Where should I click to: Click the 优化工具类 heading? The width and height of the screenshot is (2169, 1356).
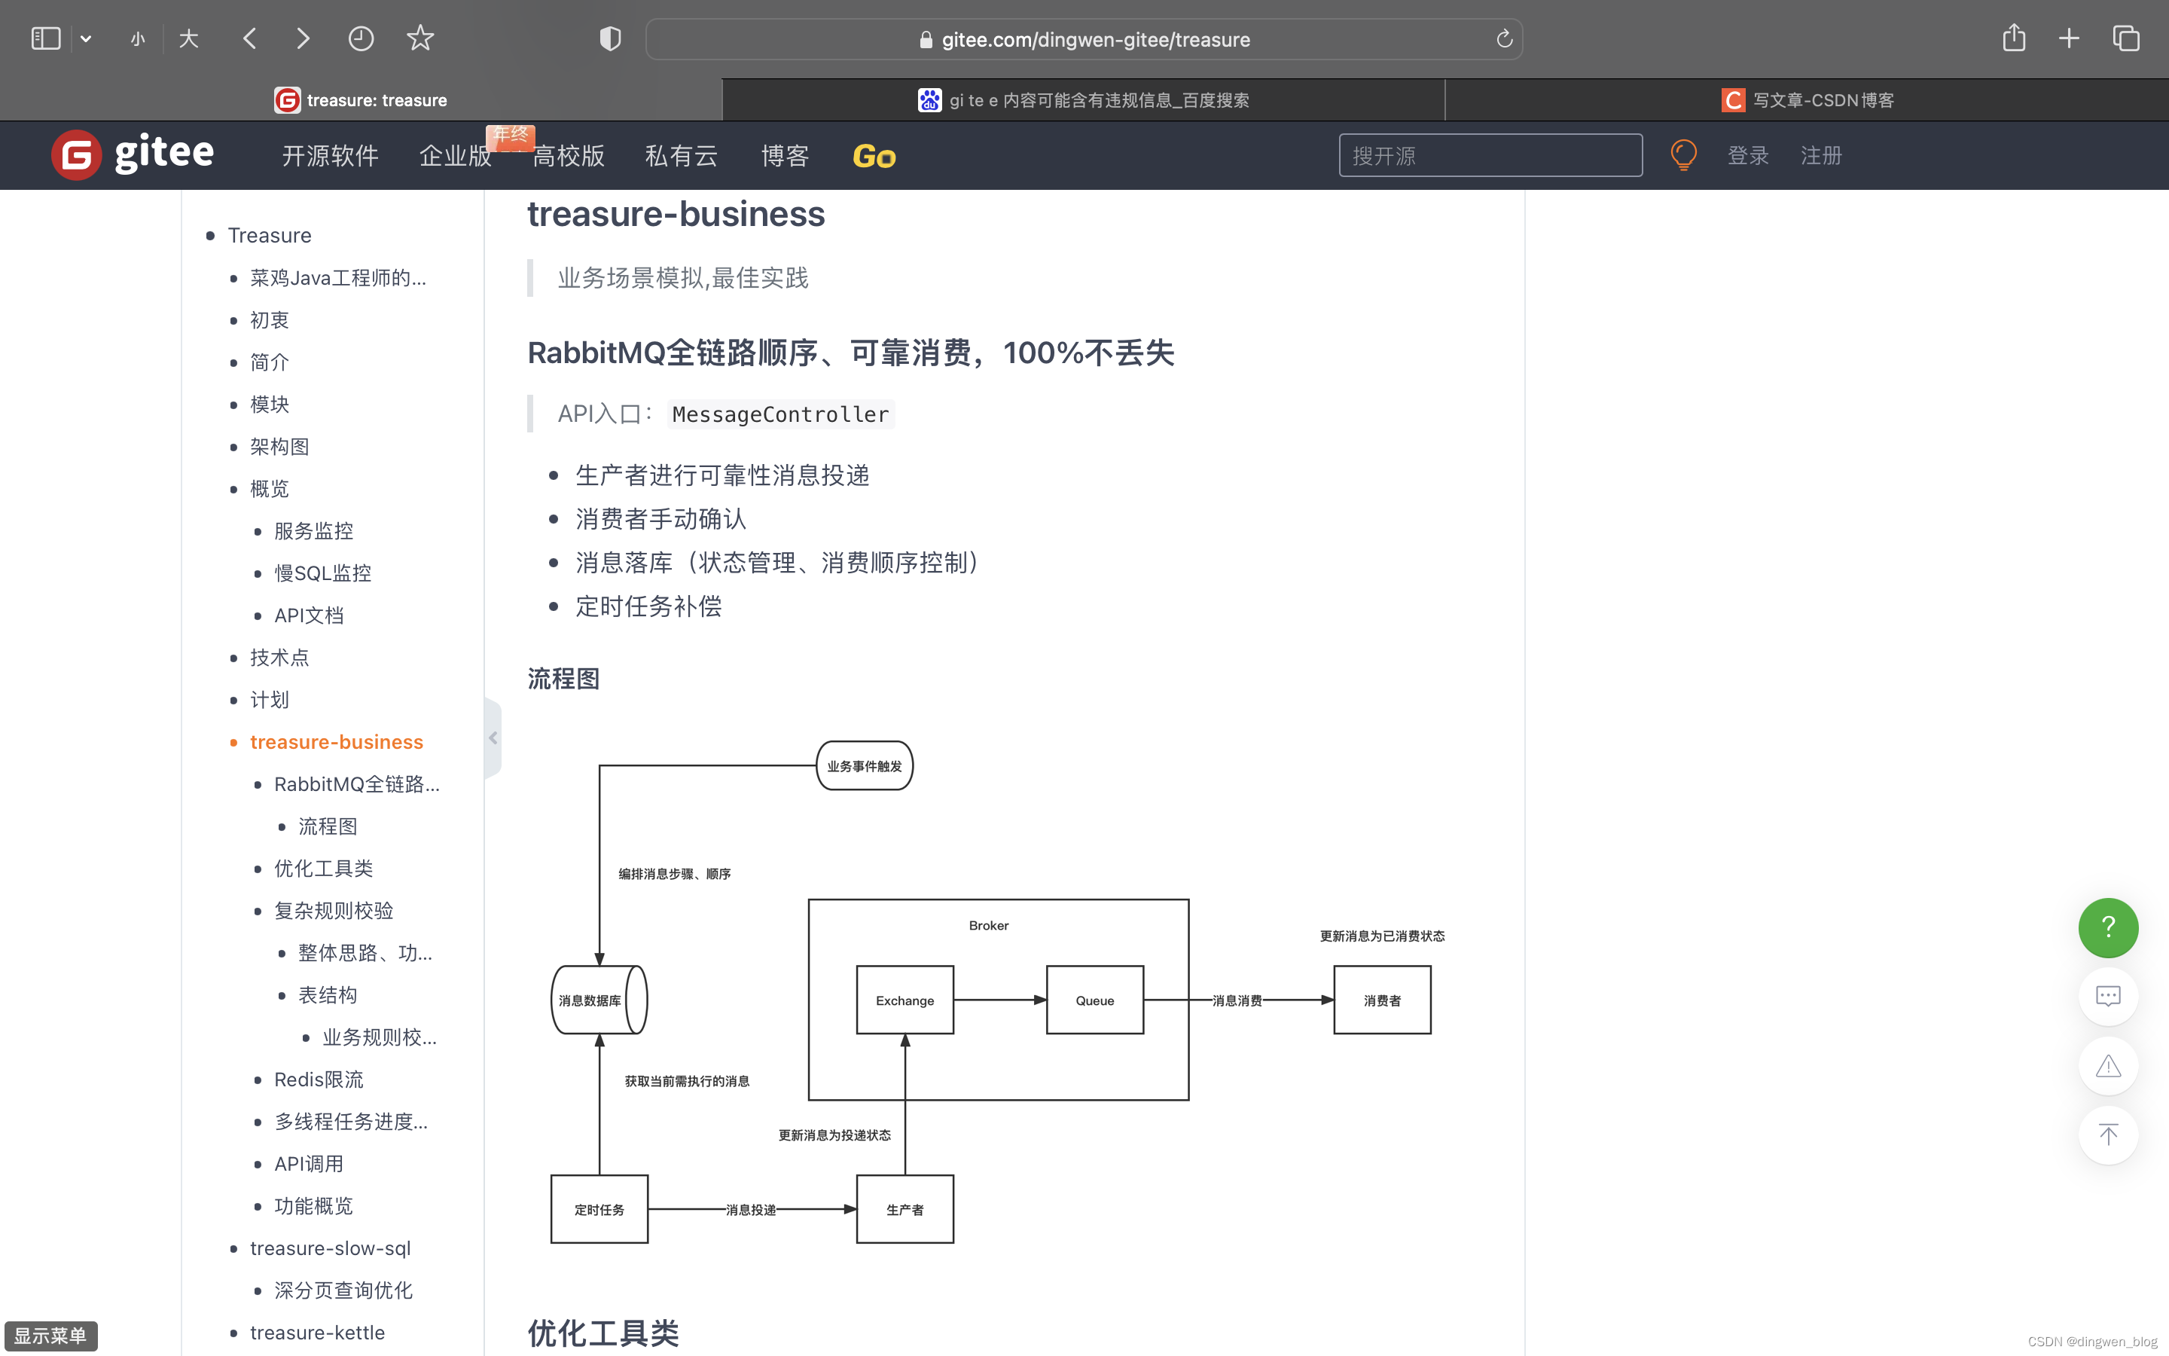603,1333
